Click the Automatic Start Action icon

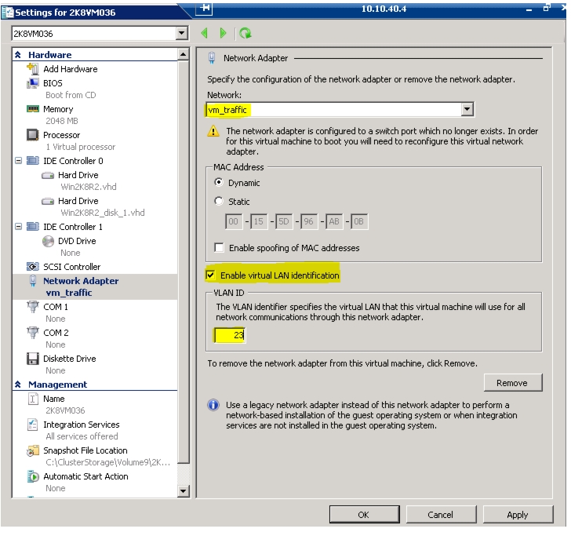(33, 476)
